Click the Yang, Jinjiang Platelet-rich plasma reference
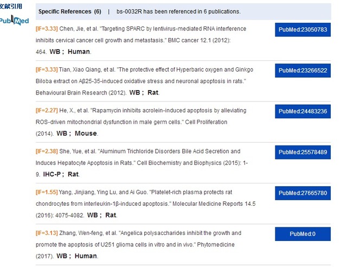Viewport: 347px width, 267px height. click(146, 203)
